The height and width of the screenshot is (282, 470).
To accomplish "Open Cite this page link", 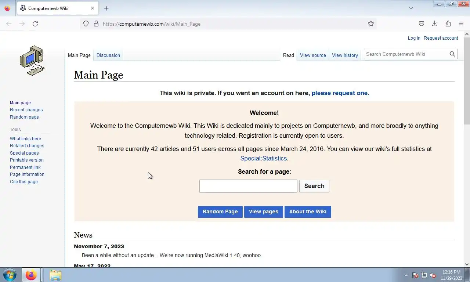I will click(24, 182).
